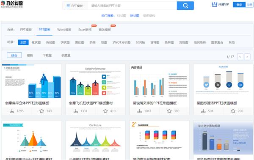
Task: Select the PPT图表 category tab
Action: click(44, 30)
